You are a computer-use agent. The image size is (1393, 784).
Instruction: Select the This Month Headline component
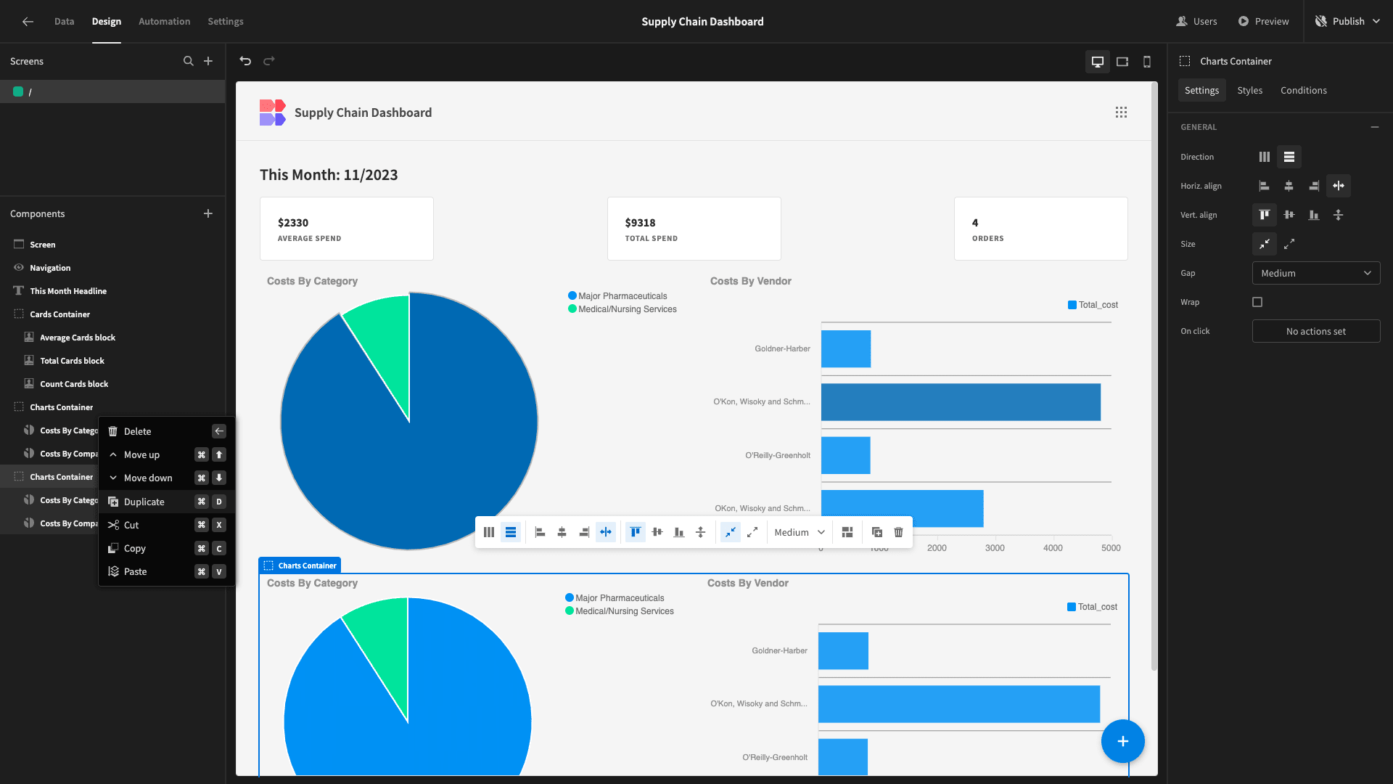[112, 291]
